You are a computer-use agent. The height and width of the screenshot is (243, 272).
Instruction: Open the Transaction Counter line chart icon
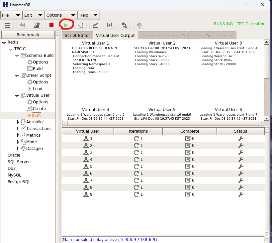(95, 25)
